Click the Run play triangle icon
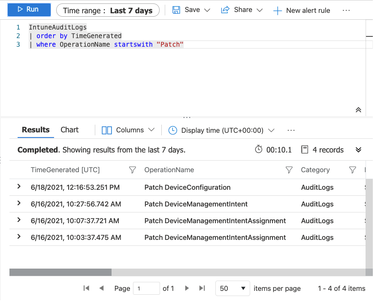The width and height of the screenshot is (381, 302). (20, 9)
